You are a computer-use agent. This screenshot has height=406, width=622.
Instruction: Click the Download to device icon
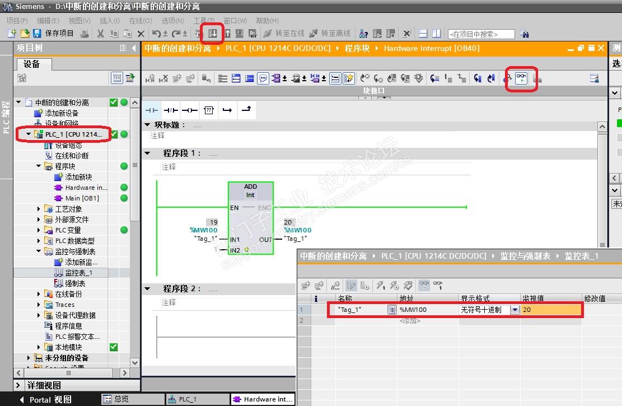coord(213,34)
